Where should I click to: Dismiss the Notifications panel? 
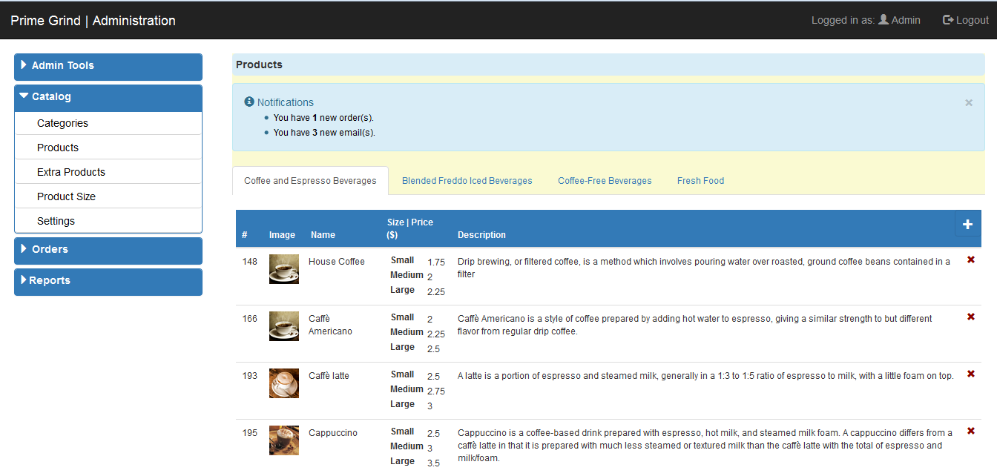[968, 102]
